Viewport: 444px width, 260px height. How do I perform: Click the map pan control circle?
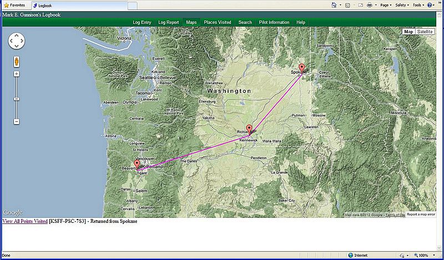(x=17, y=40)
